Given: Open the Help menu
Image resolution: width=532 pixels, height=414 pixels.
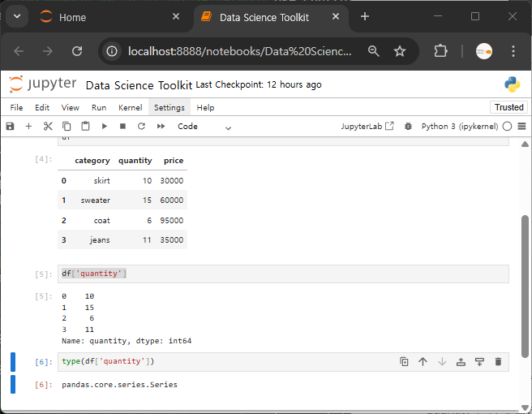Looking at the screenshot, I should tap(206, 108).
